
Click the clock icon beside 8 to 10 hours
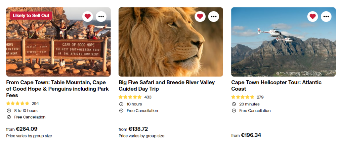coord(9,111)
